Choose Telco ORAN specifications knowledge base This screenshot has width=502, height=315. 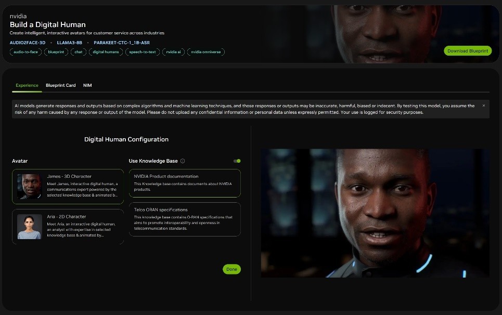coord(185,219)
